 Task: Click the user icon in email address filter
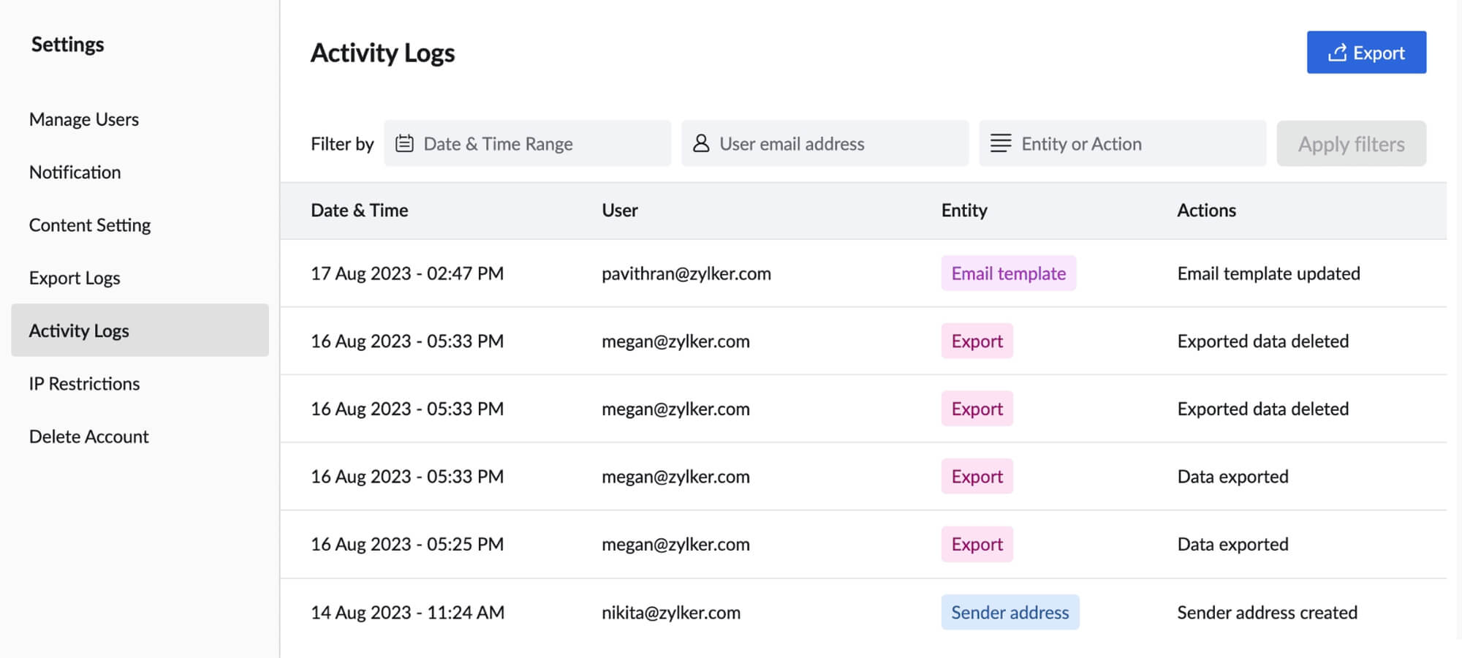702,143
